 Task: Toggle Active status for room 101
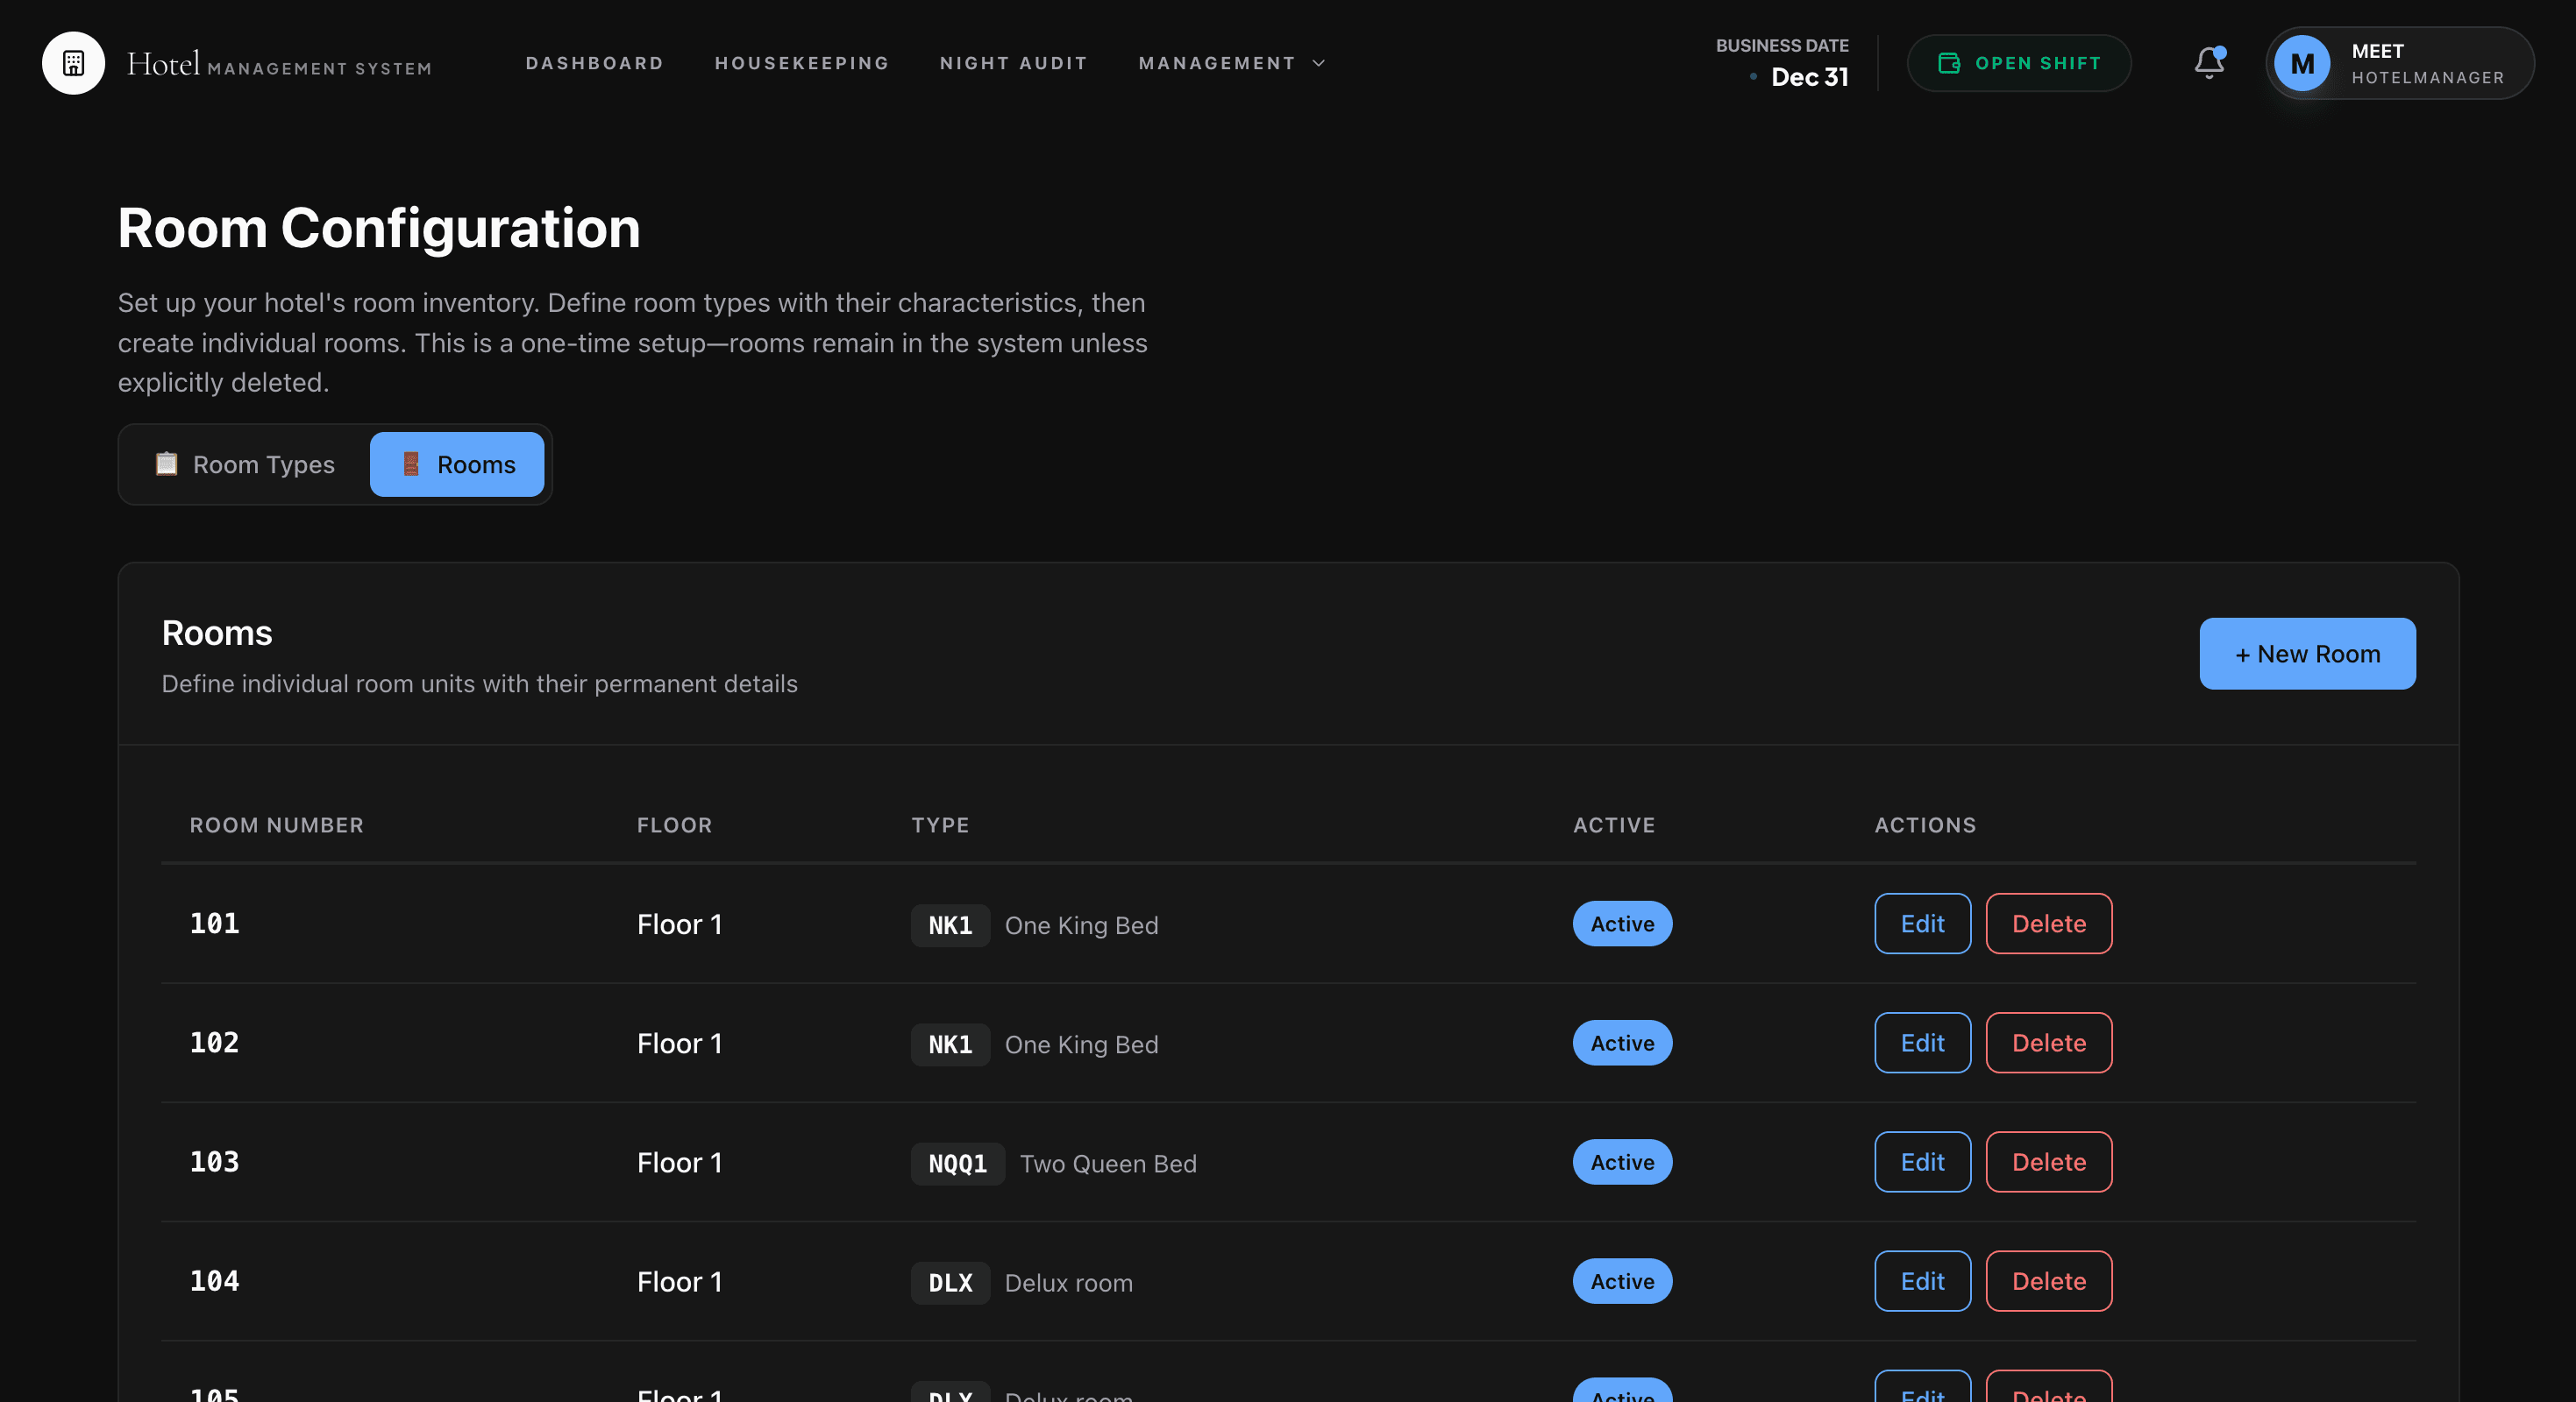tap(1622, 924)
